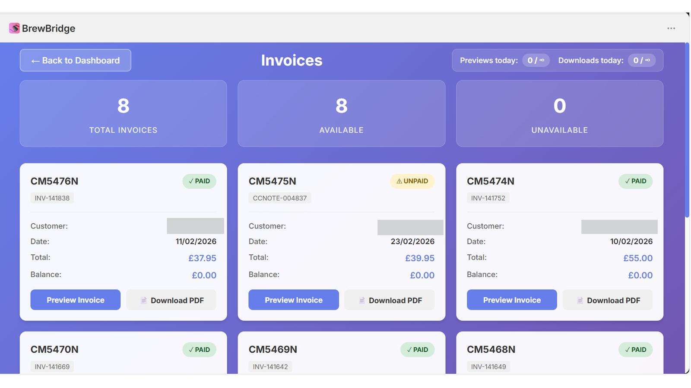Image resolution: width=691 pixels, height=388 pixels.
Task: Click the PAID badge on CM5469N
Action: (x=417, y=350)
